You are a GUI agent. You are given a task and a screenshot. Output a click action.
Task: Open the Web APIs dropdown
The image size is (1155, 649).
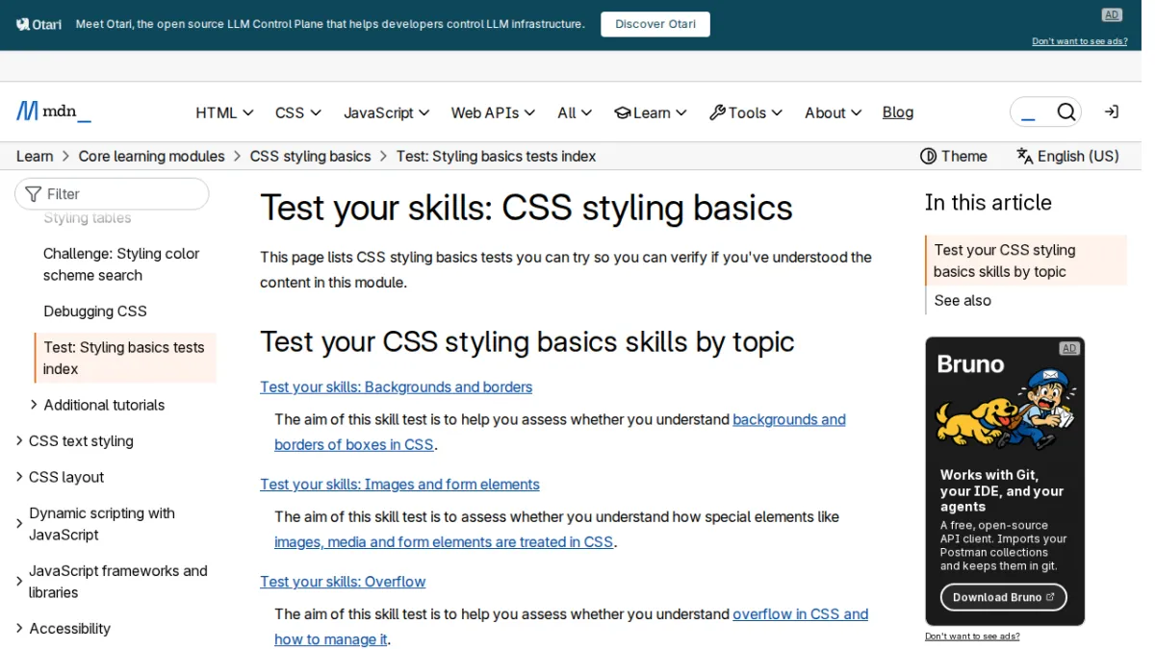493,112
